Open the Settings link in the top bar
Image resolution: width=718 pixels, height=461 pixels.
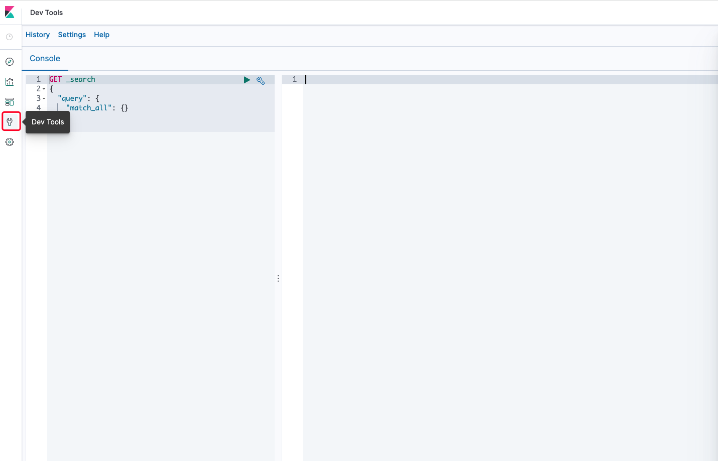[72, 35]
